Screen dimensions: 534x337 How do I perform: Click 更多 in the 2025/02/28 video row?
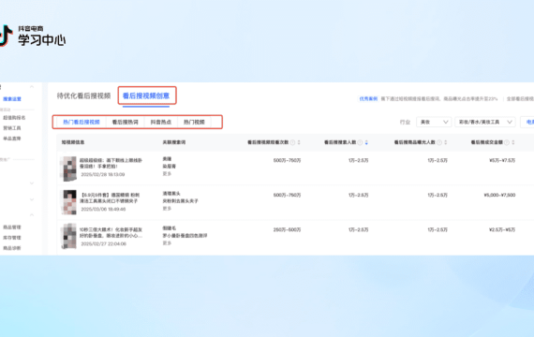[167, 174]
